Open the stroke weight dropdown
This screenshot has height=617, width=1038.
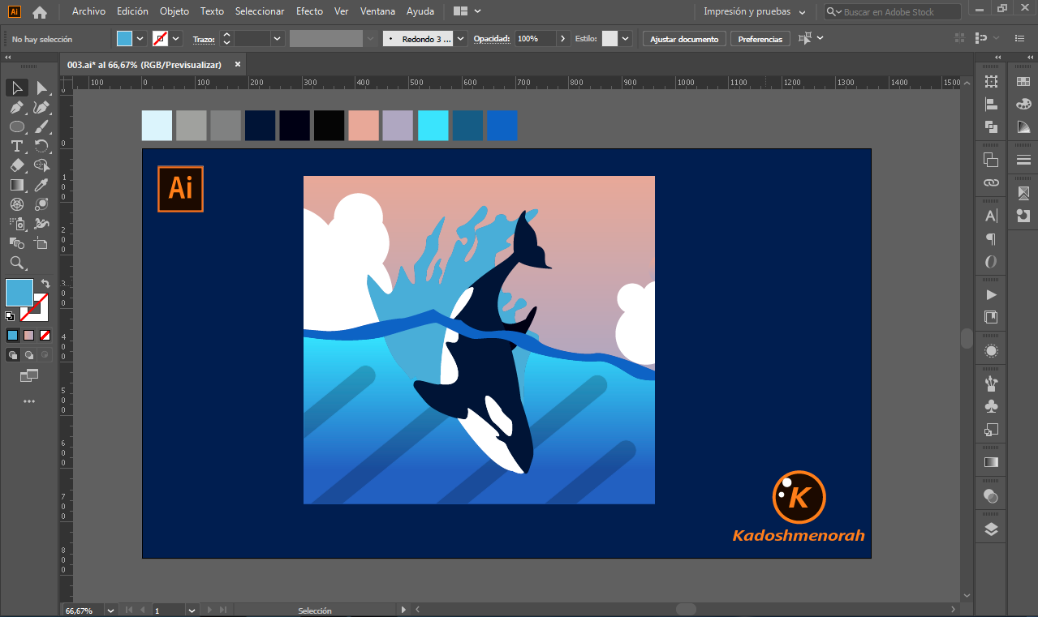click(278, 38)
